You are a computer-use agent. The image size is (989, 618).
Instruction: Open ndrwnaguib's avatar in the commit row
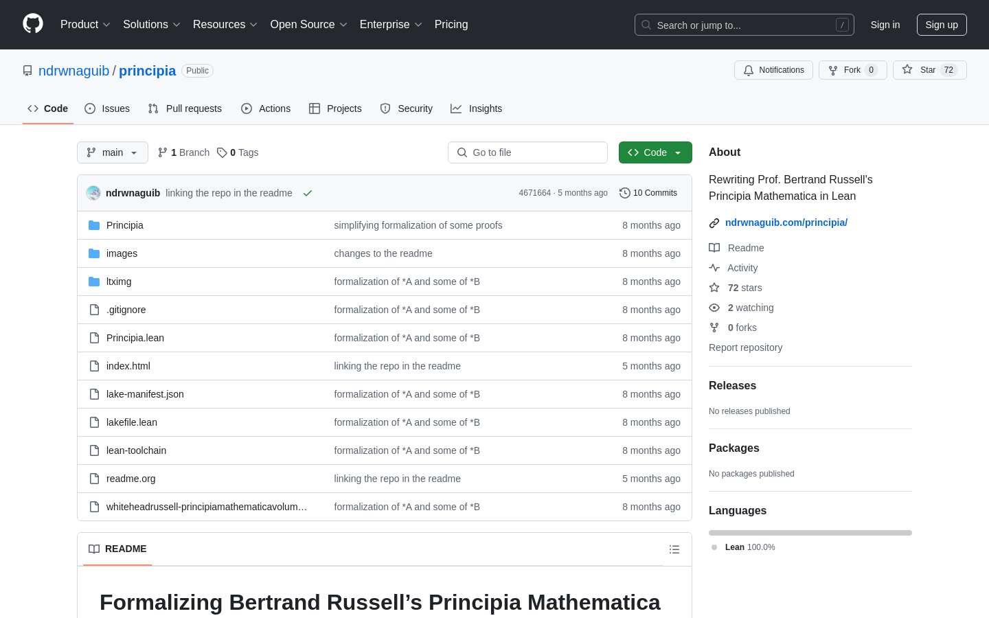click(93, 193)
